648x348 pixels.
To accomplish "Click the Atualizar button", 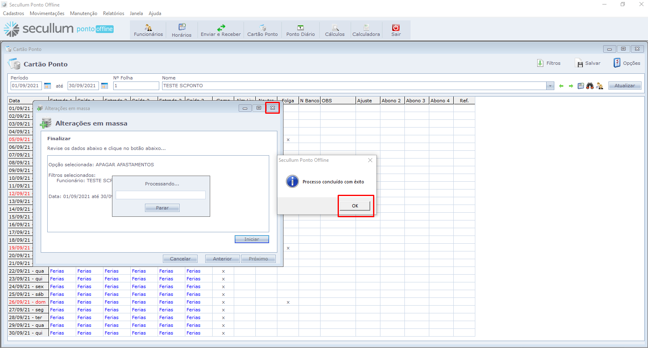I will pyautogui.click(x=625, y=86).
